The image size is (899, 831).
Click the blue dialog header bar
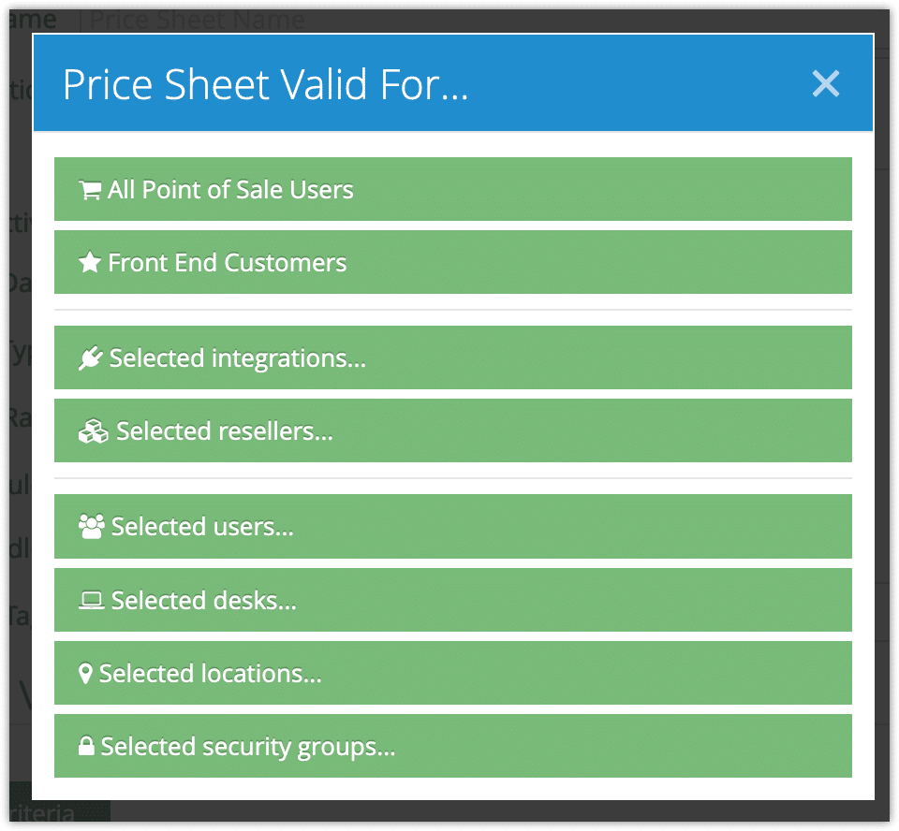point(453,83)
